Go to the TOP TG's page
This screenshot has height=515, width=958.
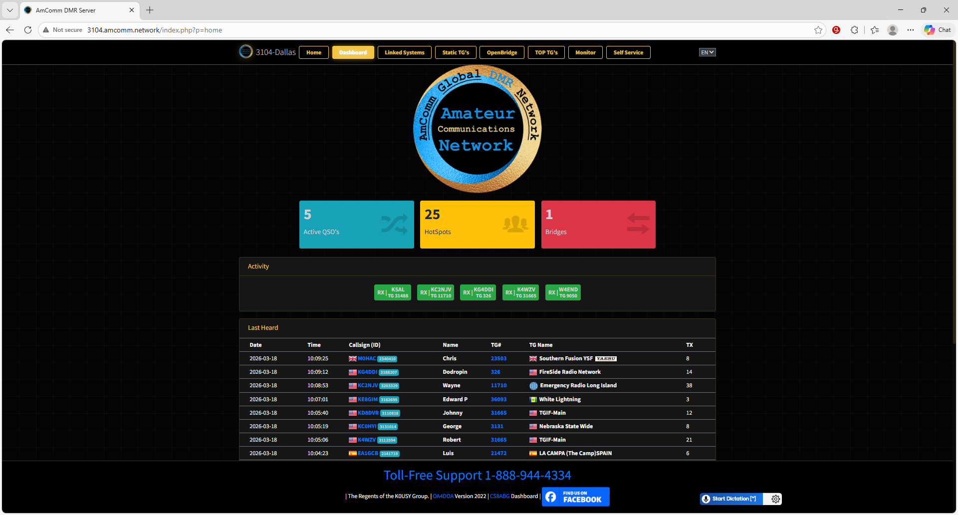click(x=546, y=52)
